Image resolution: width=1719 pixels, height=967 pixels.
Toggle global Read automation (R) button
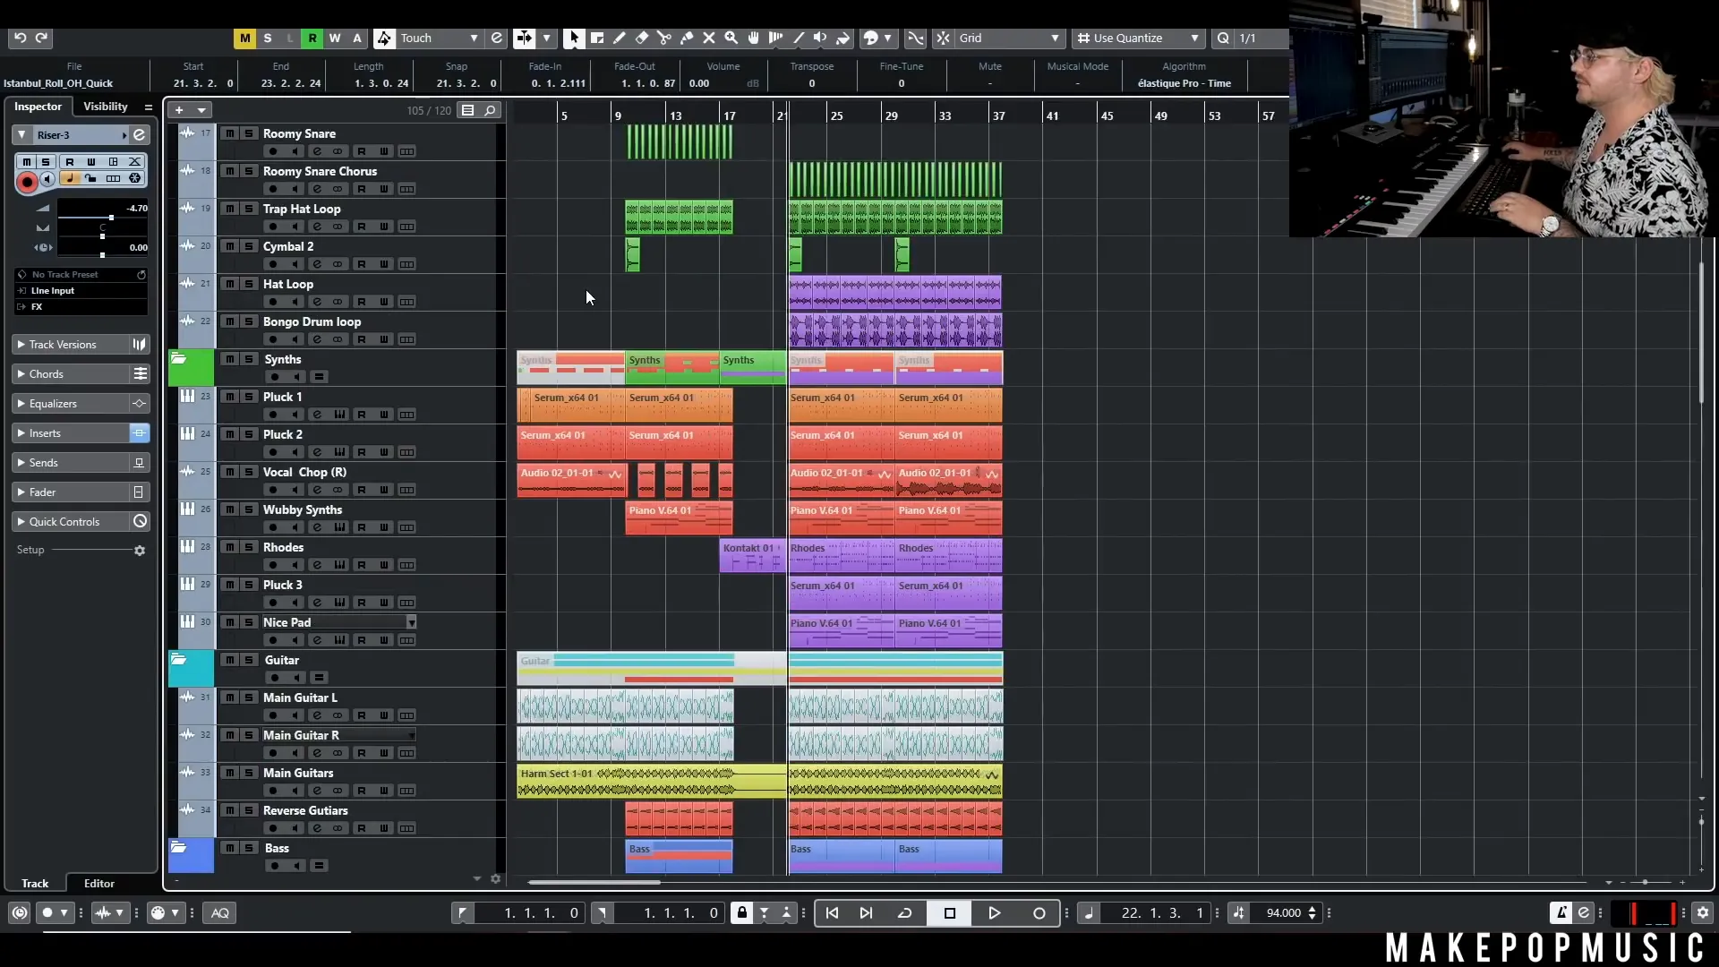pyautogui.click(x=312, y=38)
